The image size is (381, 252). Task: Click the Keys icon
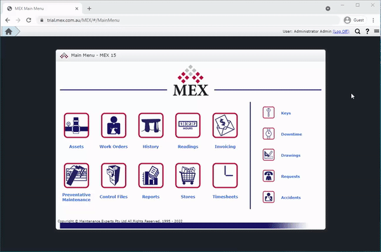point(269,112)
